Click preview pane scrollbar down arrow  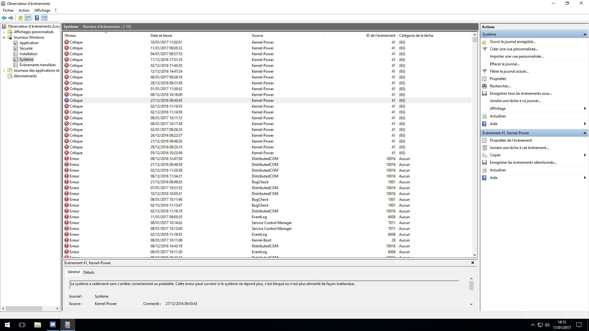[472, 304]
